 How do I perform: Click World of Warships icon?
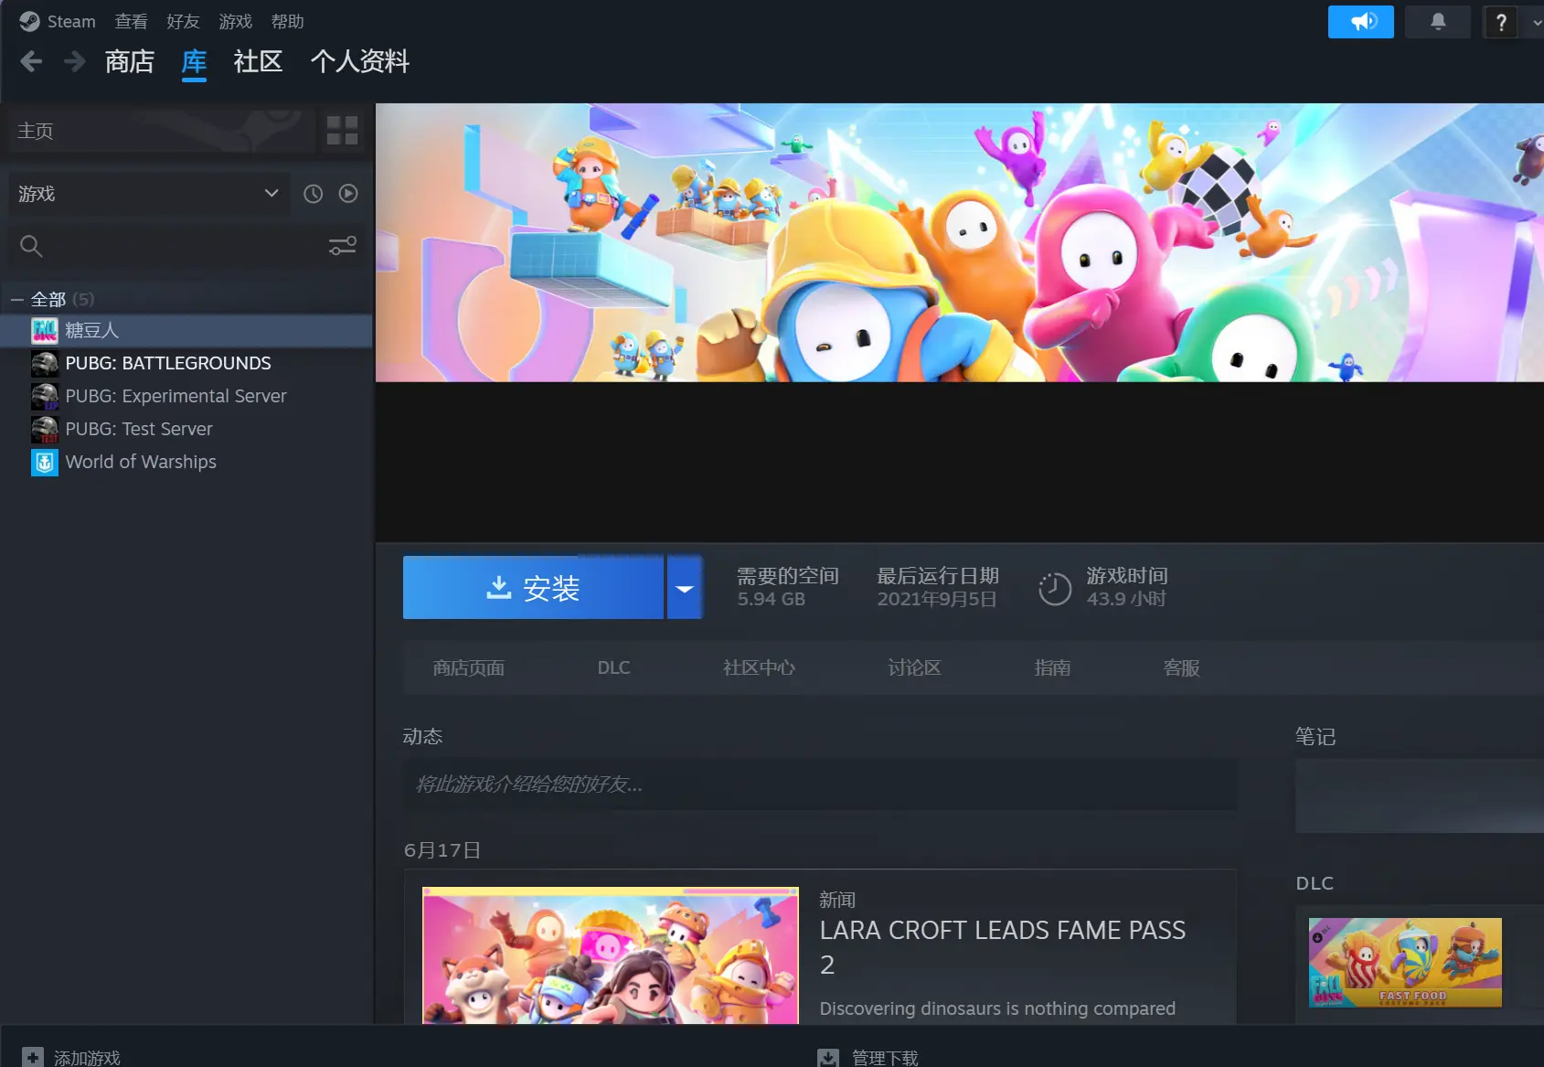pyautogui.click(x=44, y=462)
